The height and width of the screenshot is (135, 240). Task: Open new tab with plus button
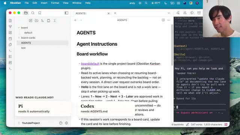tap(115, 13)
